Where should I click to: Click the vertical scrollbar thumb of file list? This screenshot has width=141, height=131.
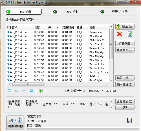[x=111, y=44]
